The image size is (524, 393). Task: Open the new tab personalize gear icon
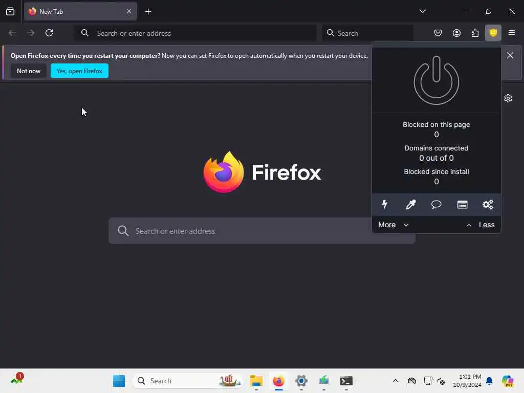pyautogui.click(x=508, y=98)
